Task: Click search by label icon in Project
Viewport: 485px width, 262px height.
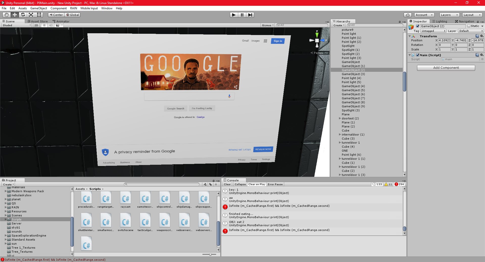Action: point(210,184)
